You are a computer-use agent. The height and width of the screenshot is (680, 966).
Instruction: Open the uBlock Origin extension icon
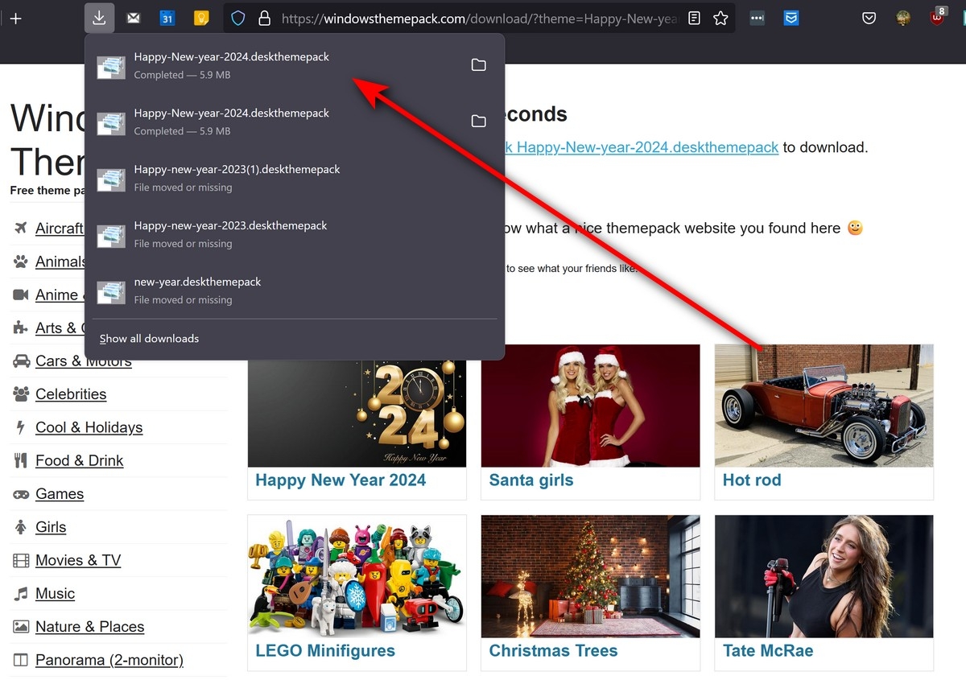pos(937,16)
